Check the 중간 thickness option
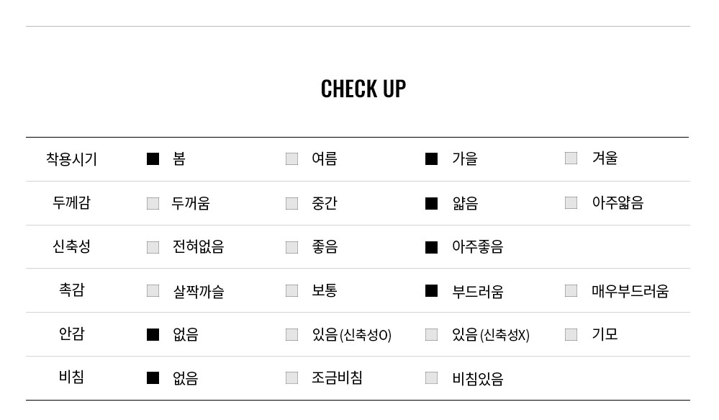Screen dimensions: 719x420 (291, 203)
